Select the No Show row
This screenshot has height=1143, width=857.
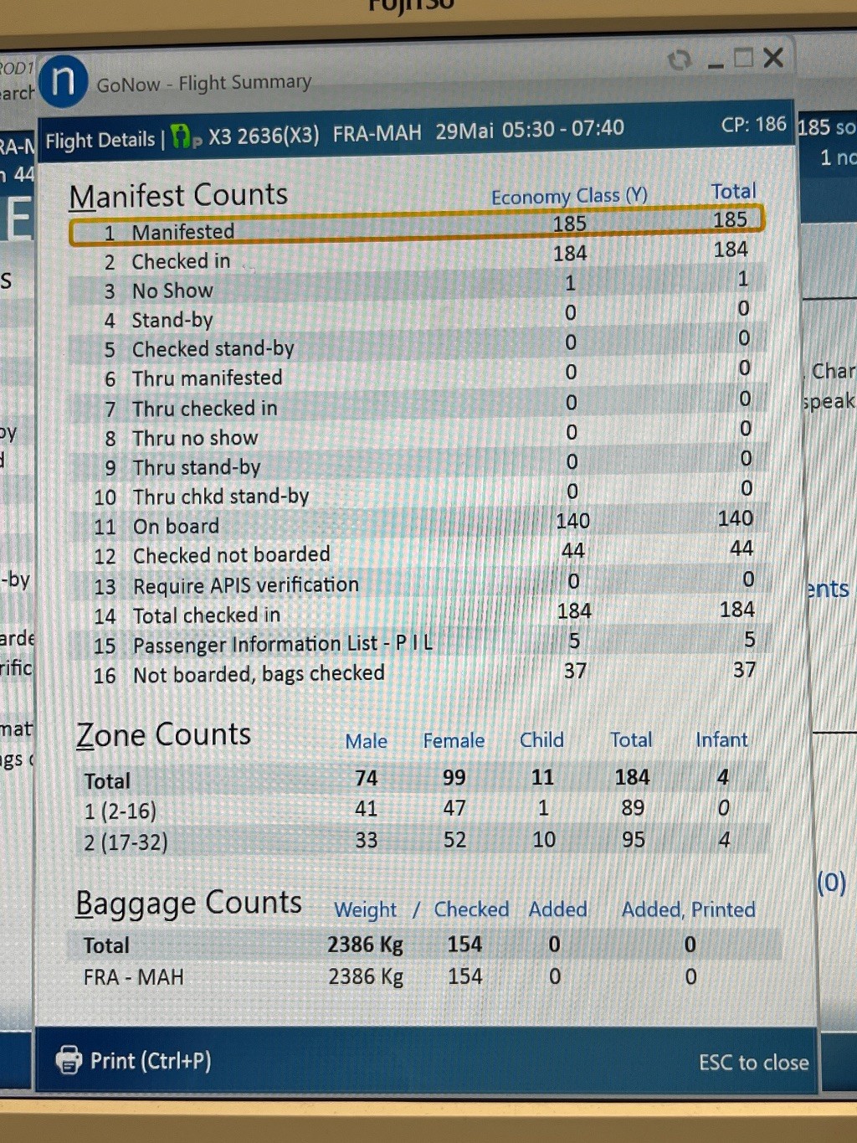point(416,288)
